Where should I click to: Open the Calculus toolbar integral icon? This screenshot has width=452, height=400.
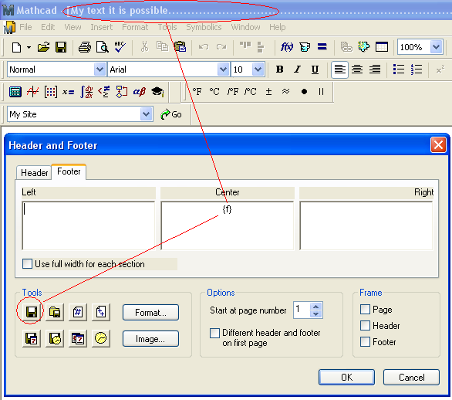pos(86,92)
